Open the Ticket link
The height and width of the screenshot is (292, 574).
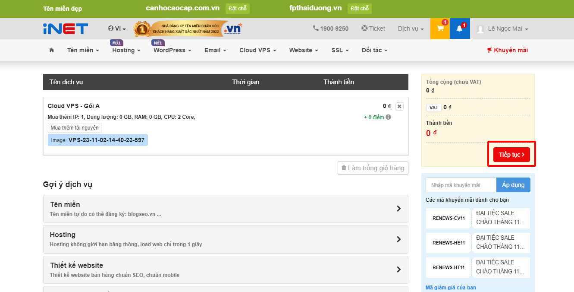click(x=373, y=29)
